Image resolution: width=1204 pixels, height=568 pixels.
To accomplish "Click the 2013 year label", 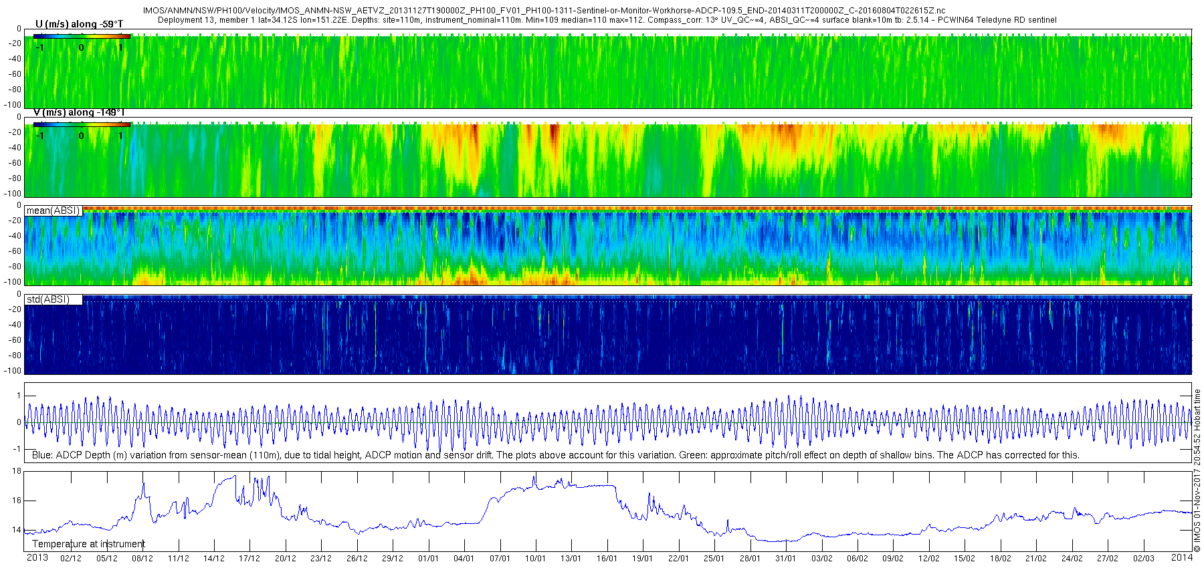I will [37, 557].
